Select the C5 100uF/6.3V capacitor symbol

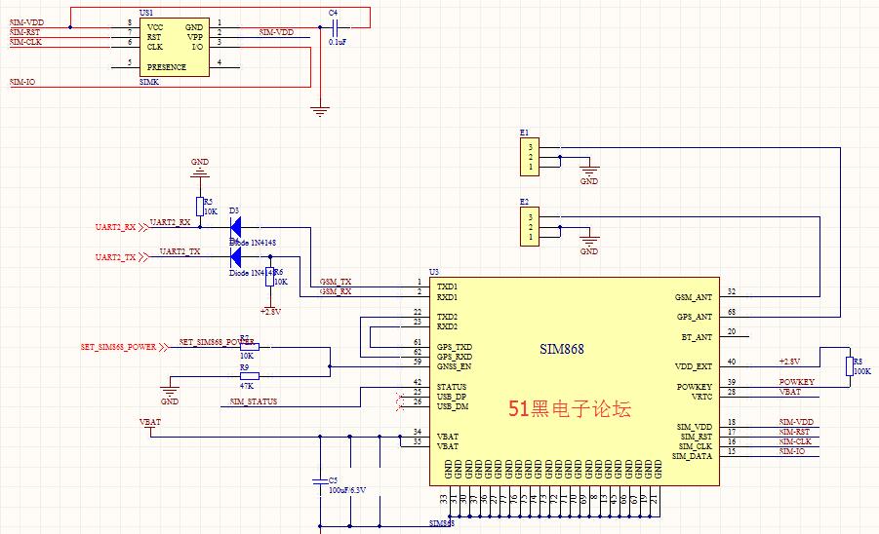(x=320, y=480)
